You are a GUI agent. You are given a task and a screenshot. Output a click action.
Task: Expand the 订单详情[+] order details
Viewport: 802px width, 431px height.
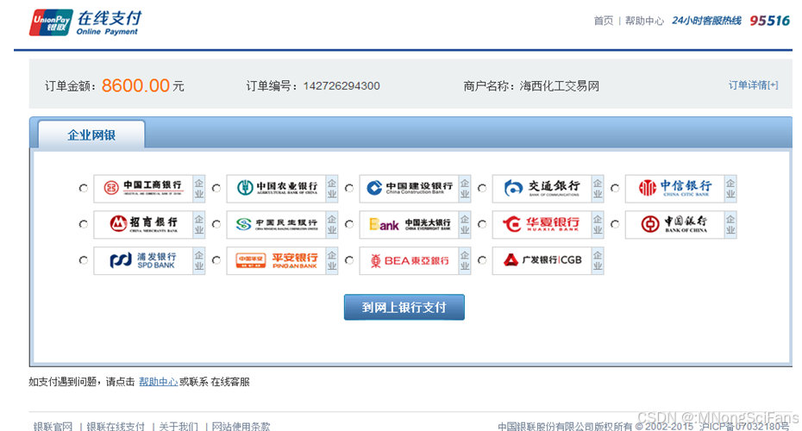[x=754, y=84]
